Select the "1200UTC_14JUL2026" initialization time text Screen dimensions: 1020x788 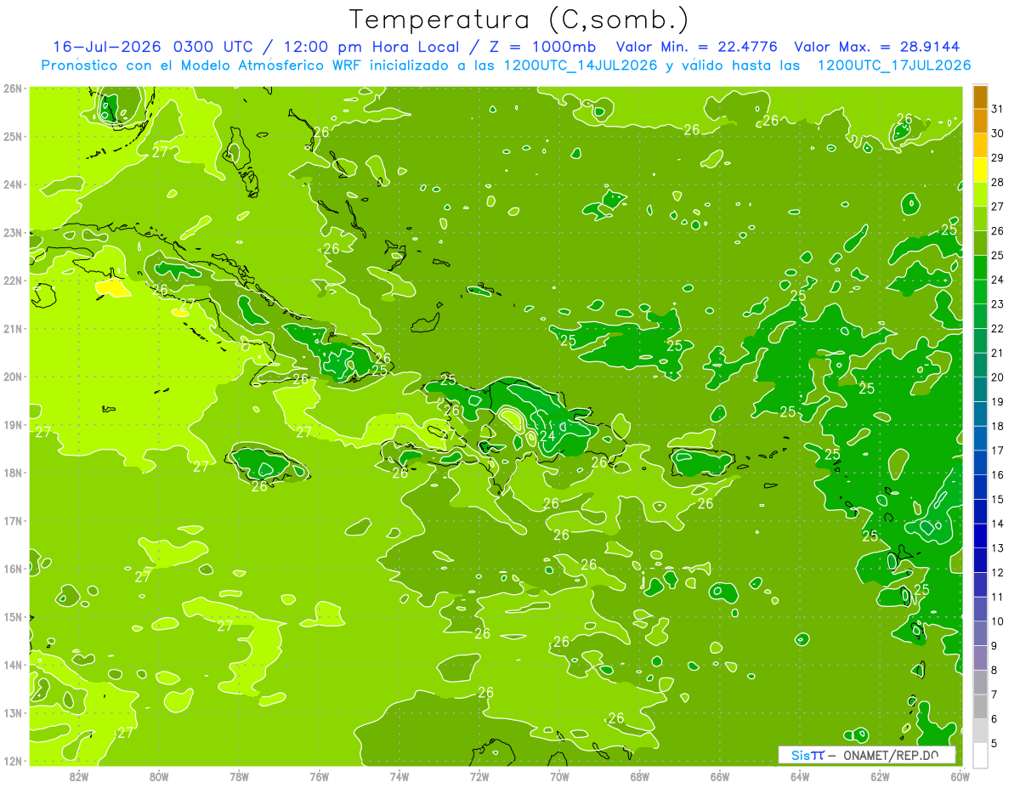(x=581, y=65)
